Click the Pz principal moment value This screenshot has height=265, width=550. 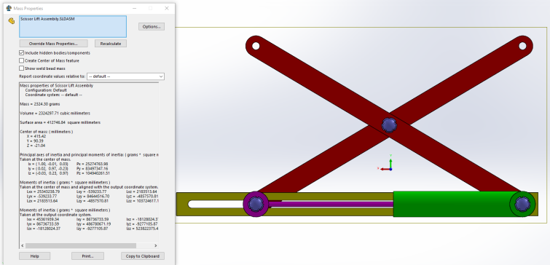(93, 173)
